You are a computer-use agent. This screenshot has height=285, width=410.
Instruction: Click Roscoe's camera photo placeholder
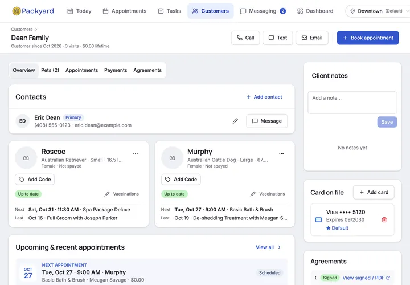(26, 158)
